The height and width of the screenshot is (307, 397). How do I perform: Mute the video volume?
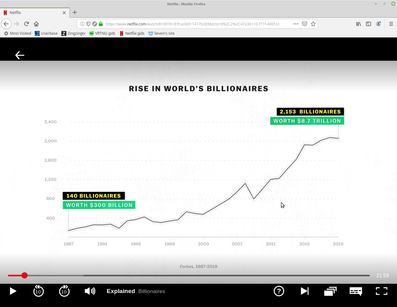pyautogui.click(x=90, y=291)
